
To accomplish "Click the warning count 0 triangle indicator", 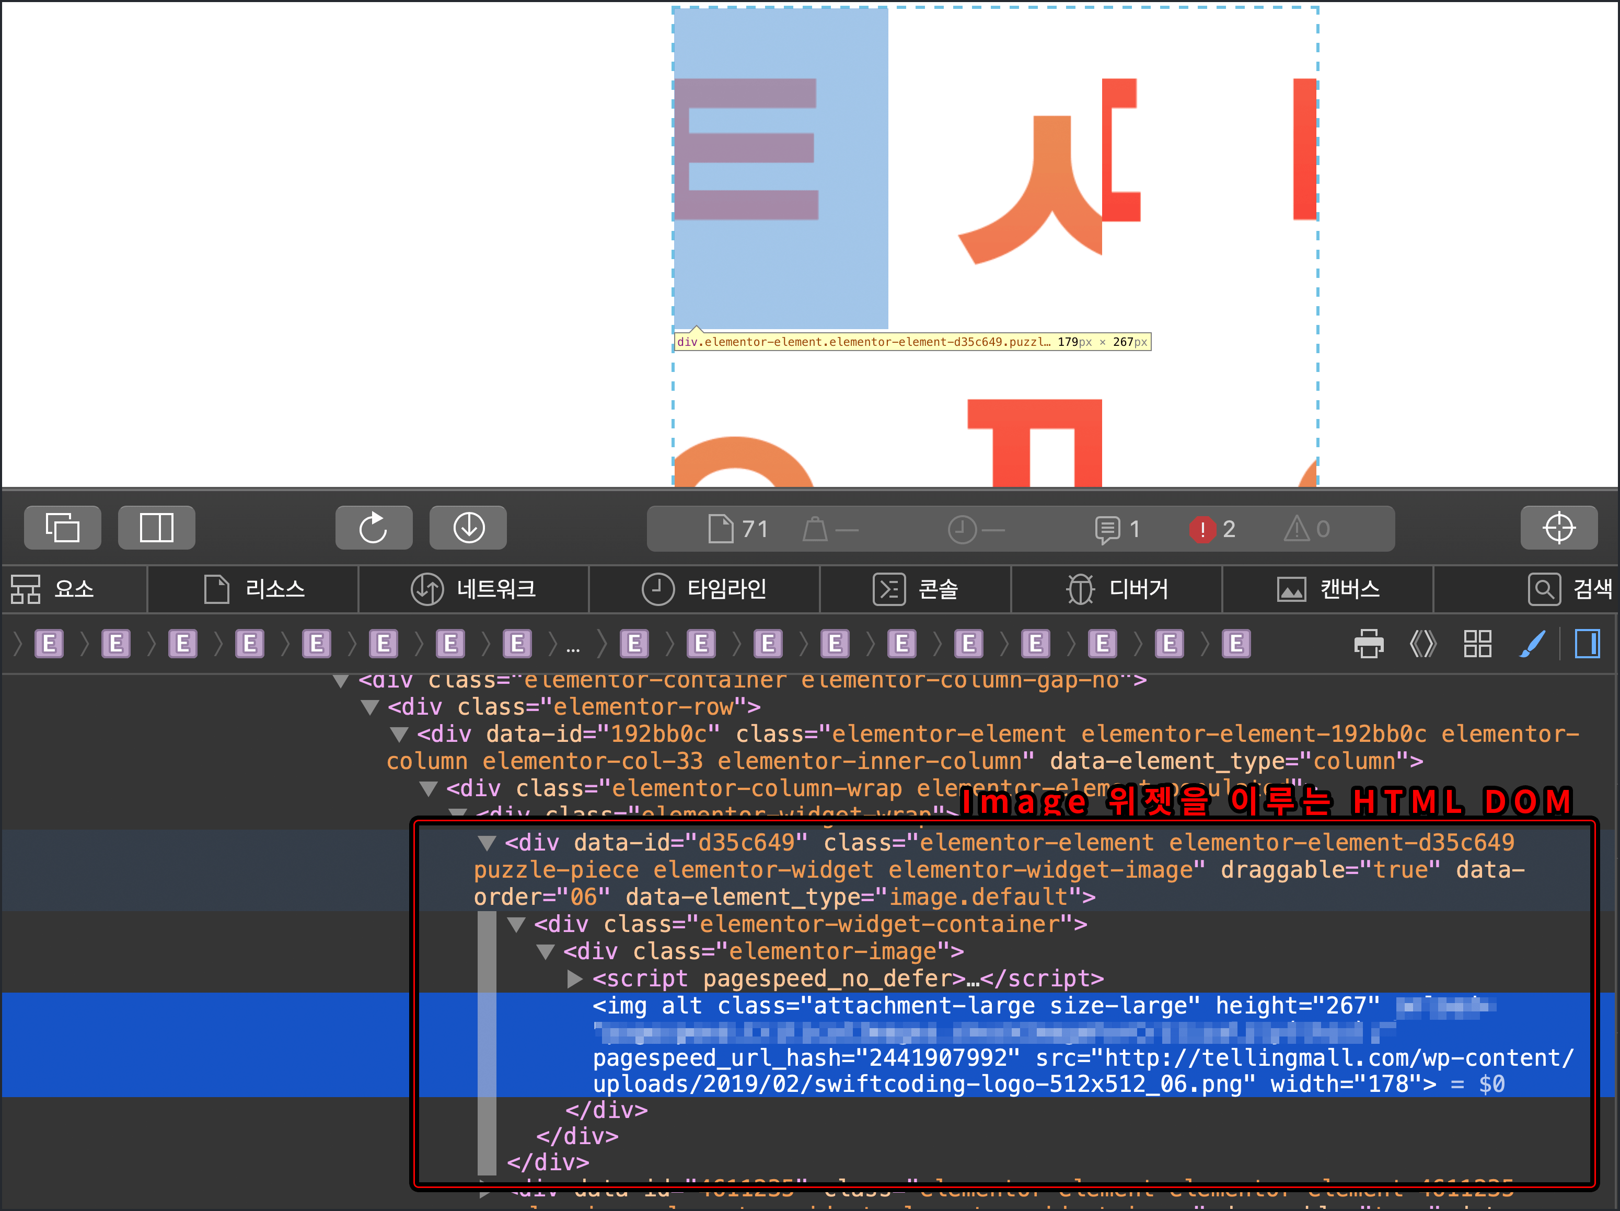I will coord(1306,529).
